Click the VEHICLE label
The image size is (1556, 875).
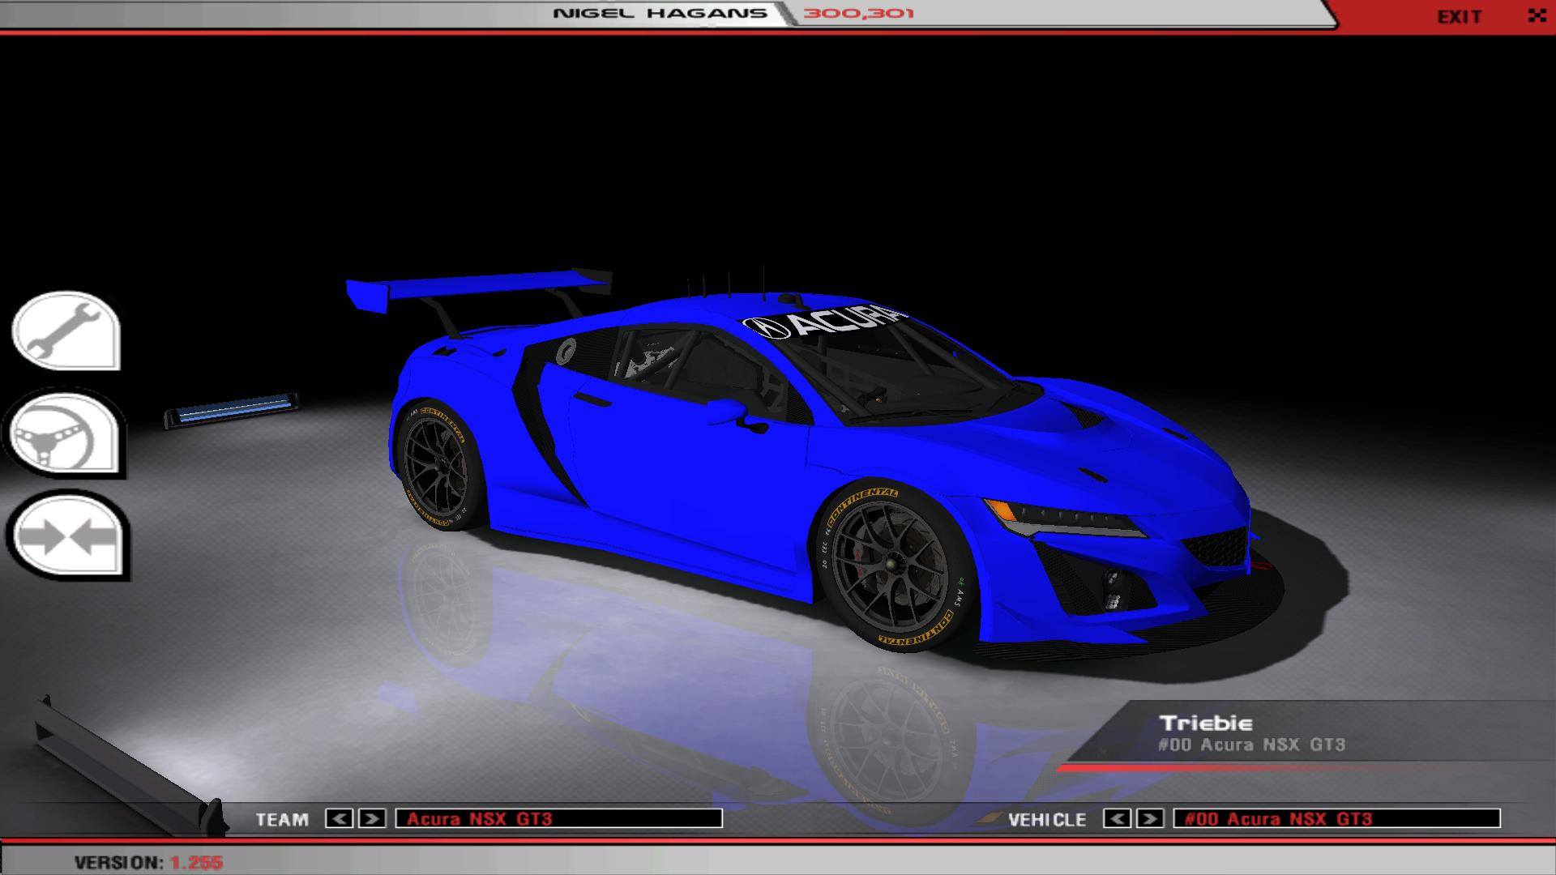[x=1047, y=820]
